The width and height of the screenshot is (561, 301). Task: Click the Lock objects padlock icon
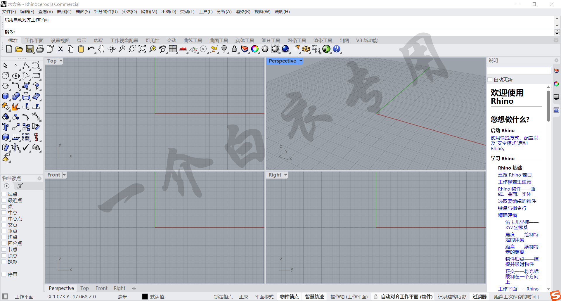click(x=234, y=49)
